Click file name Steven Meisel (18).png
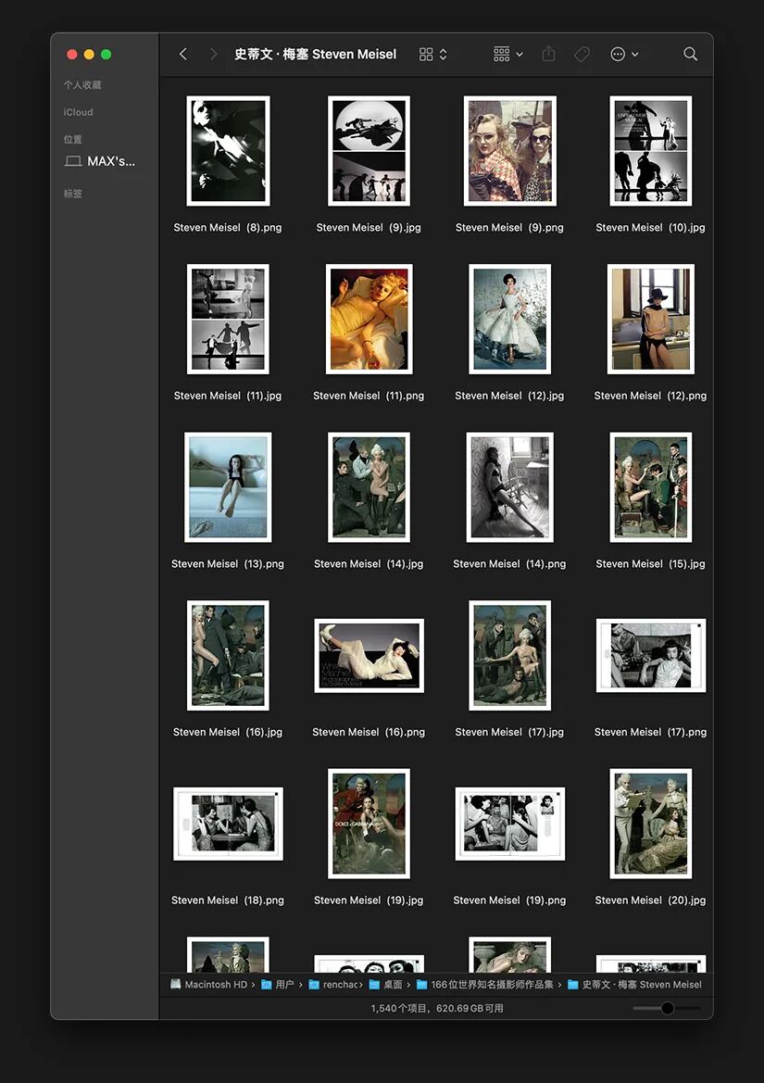 coord(228,900)
